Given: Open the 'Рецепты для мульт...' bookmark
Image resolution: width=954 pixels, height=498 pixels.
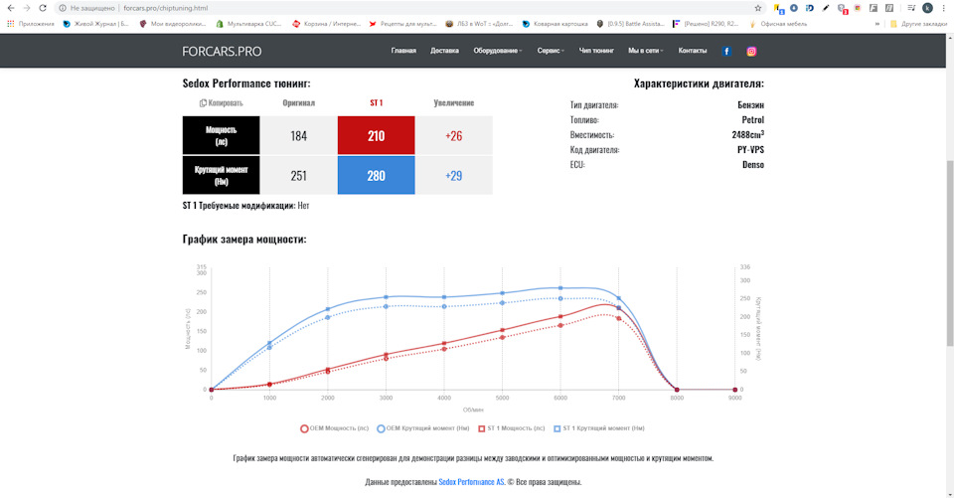Looking at the screenshot, I should tap(402, 24).
